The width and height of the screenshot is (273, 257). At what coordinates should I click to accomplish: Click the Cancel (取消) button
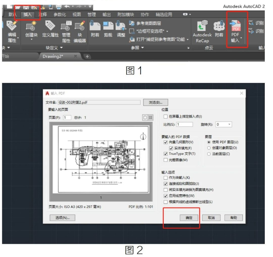tap(211, 218)
